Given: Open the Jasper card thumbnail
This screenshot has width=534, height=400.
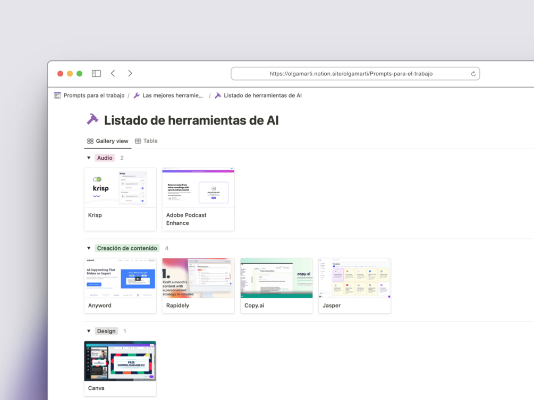Looking at the screenshot, I should click(354, 278).
